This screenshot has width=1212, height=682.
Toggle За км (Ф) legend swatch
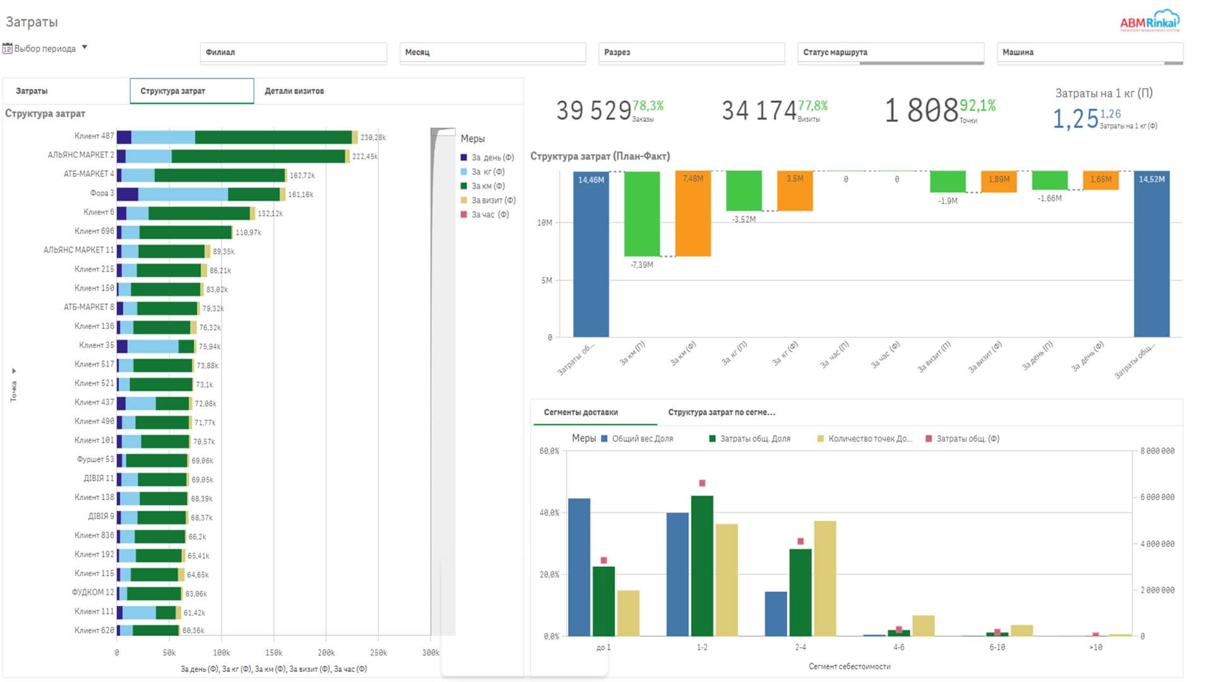click(464, 186)
